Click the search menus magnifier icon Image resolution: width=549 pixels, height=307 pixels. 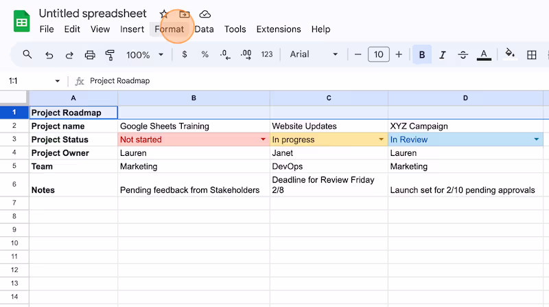[27, 54]
